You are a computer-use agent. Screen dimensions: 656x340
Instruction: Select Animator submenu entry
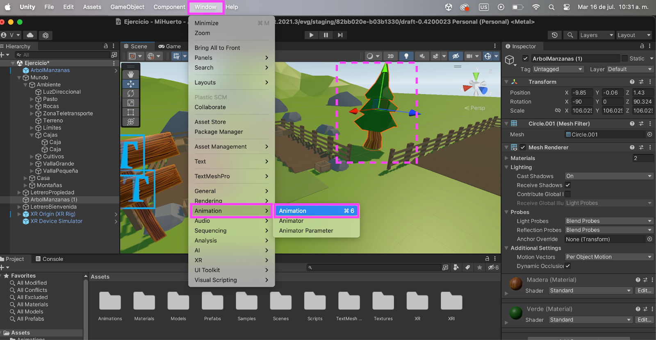[x=317, y=221]
